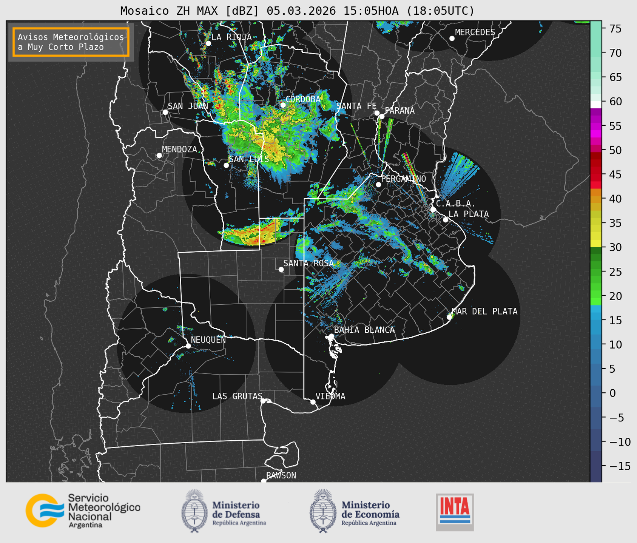Select the MAR DEL PLATA marker dot

tap(449, 317)
